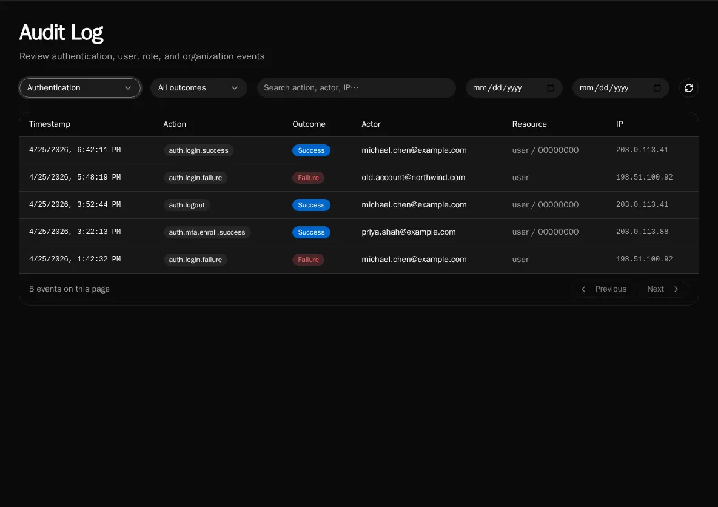Open calendar picker in first date field
Viewport: 718px width, 507px height.
point(551,88)
